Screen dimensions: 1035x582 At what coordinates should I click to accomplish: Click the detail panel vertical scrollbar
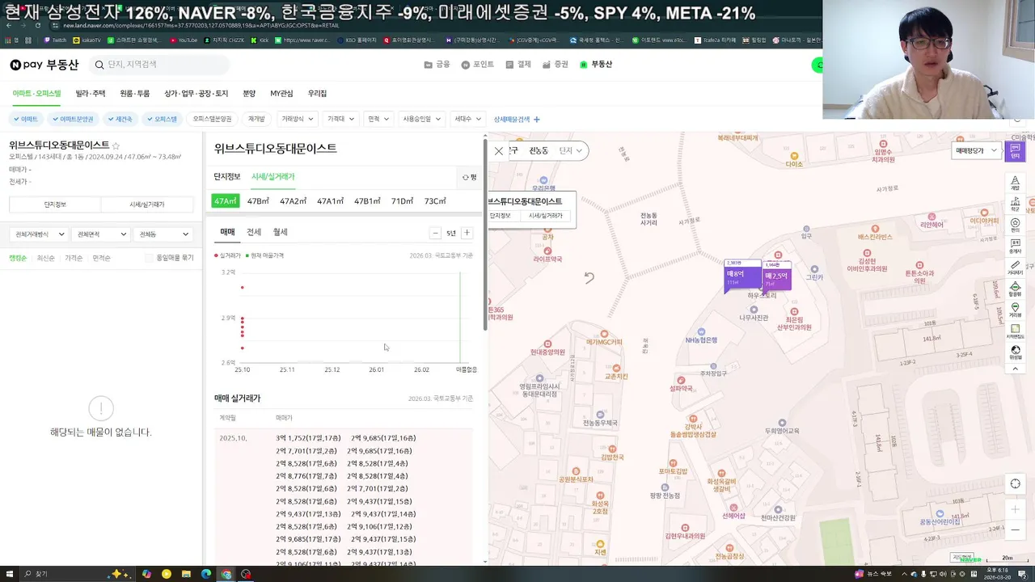(485, 234)
